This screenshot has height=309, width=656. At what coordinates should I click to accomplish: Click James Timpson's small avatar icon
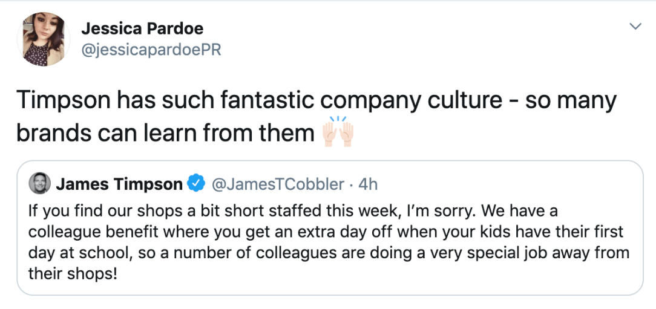tap(40, 184)
